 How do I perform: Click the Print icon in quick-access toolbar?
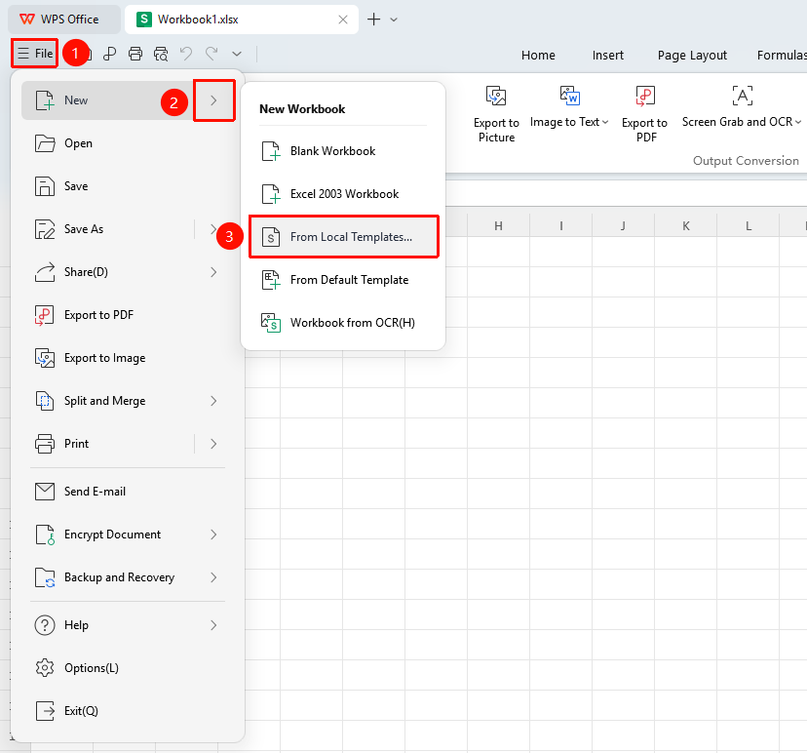135,54
